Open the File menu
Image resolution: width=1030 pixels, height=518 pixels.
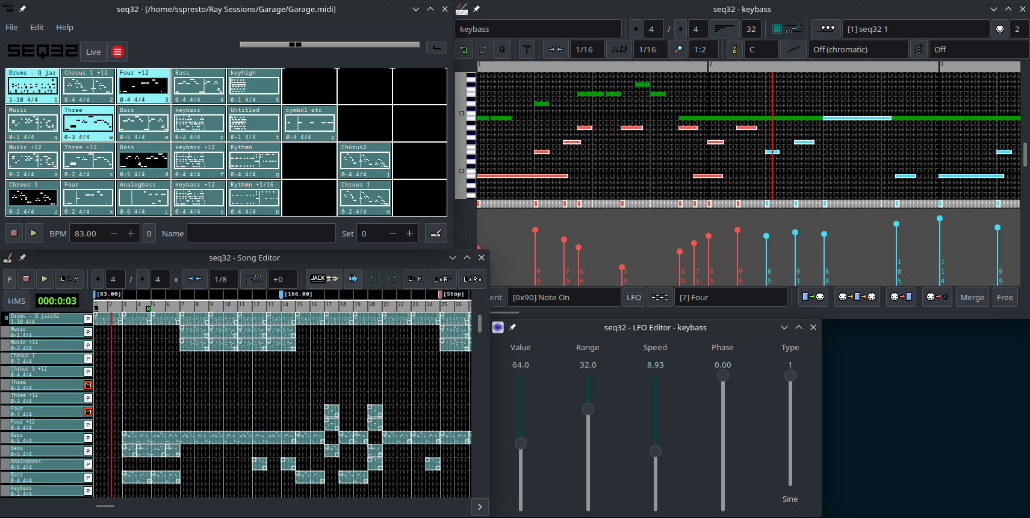pos(11,27)
